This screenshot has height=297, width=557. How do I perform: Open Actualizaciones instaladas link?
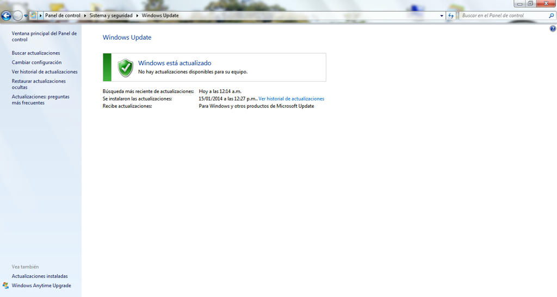pyautogui.click(x=39, y=276)
